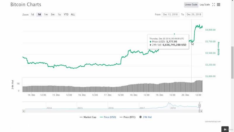Switch to Linear Scale
This screenshot has width=234, height=132.
[191, 5]
